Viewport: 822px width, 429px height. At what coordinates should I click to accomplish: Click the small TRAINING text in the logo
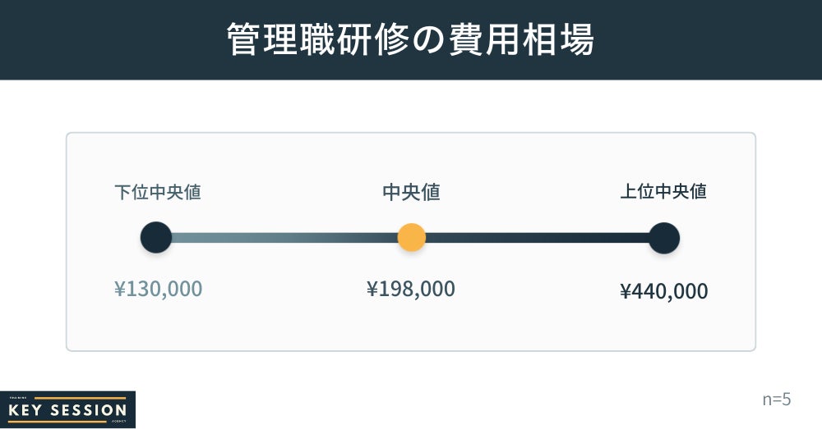16,399
